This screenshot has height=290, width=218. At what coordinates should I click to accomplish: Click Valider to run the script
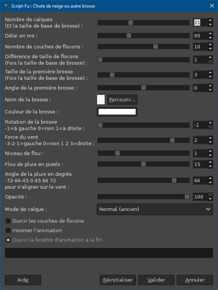(156, 280)
